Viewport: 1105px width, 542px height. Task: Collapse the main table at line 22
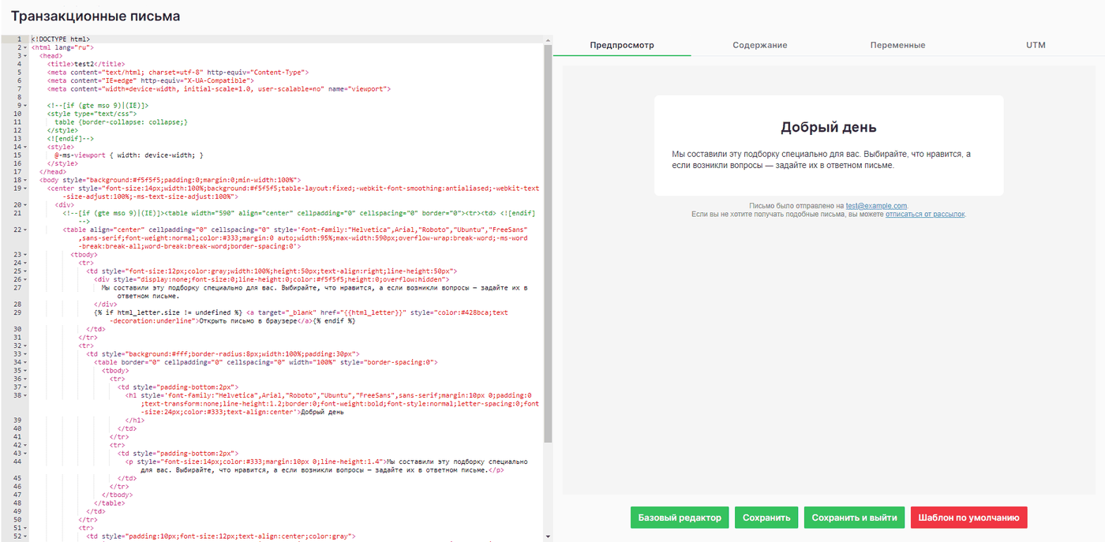(26, 230)
